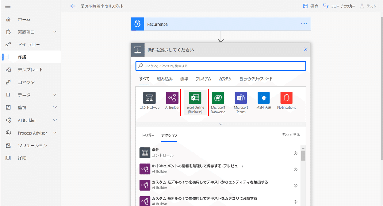Expand the 監視 menu chevron
This screenshot has height=206, width=383.
click(55, 108)
